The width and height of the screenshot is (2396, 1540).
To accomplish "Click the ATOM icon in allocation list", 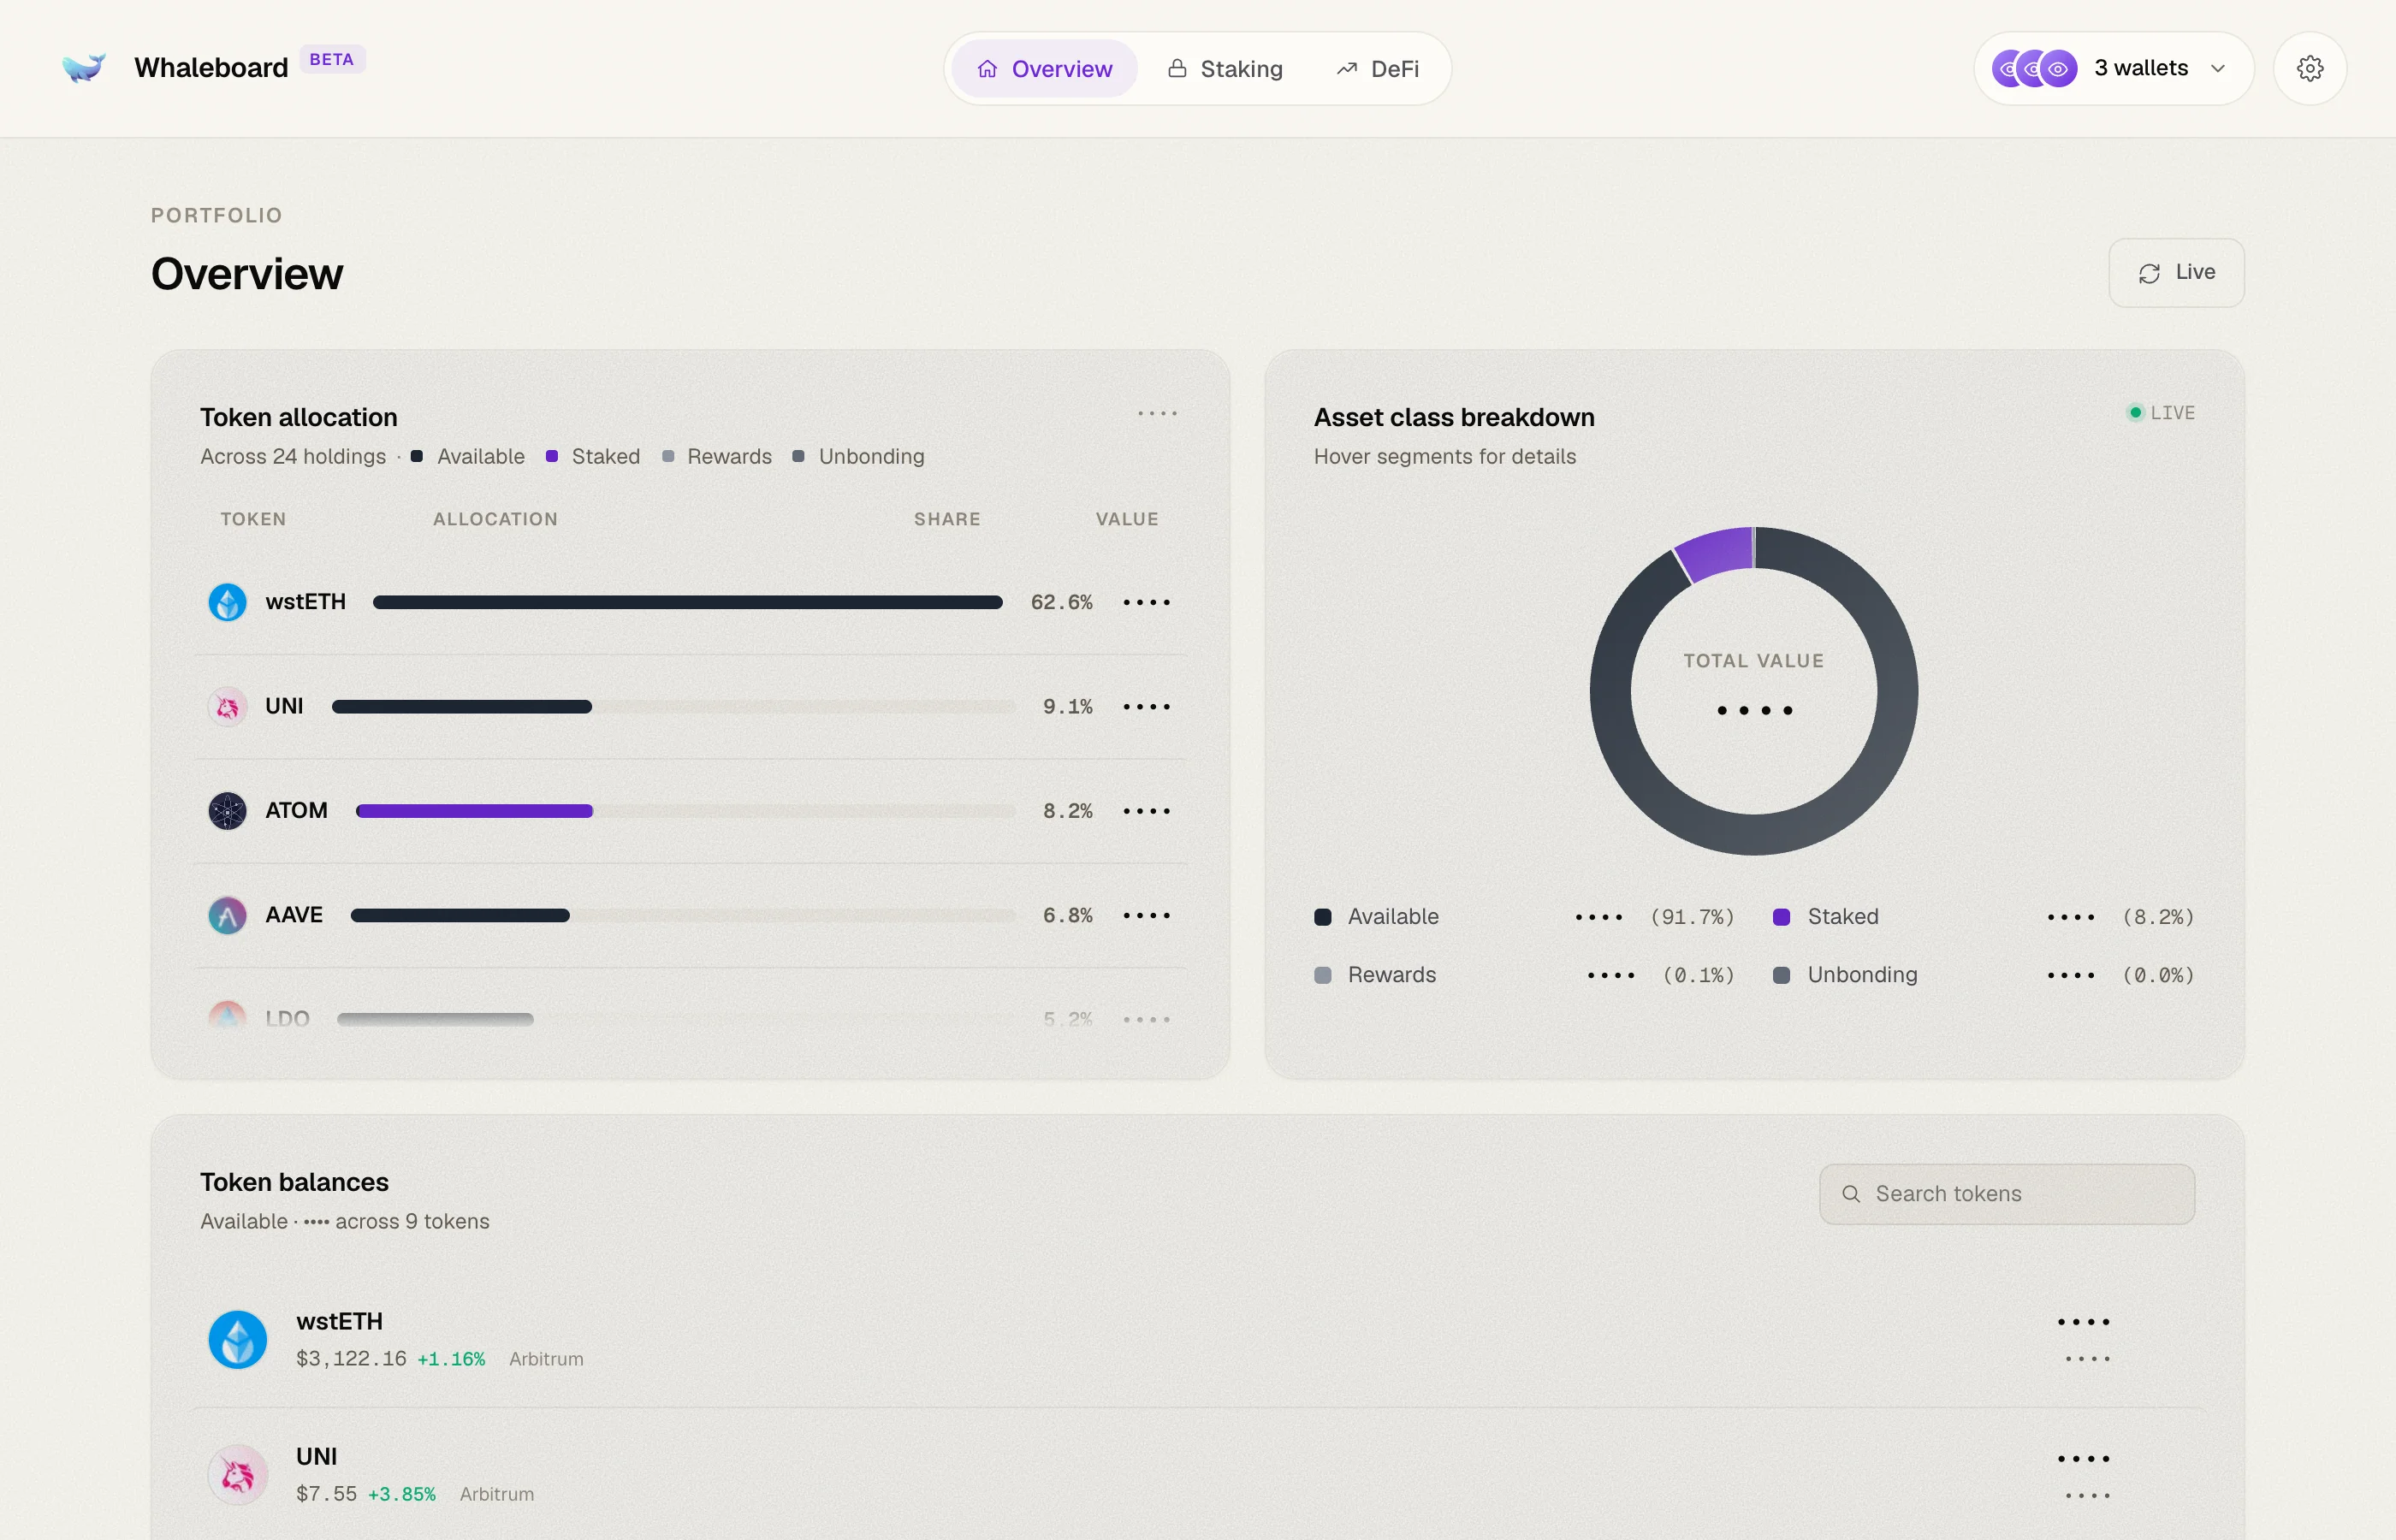I will (227, 810).
